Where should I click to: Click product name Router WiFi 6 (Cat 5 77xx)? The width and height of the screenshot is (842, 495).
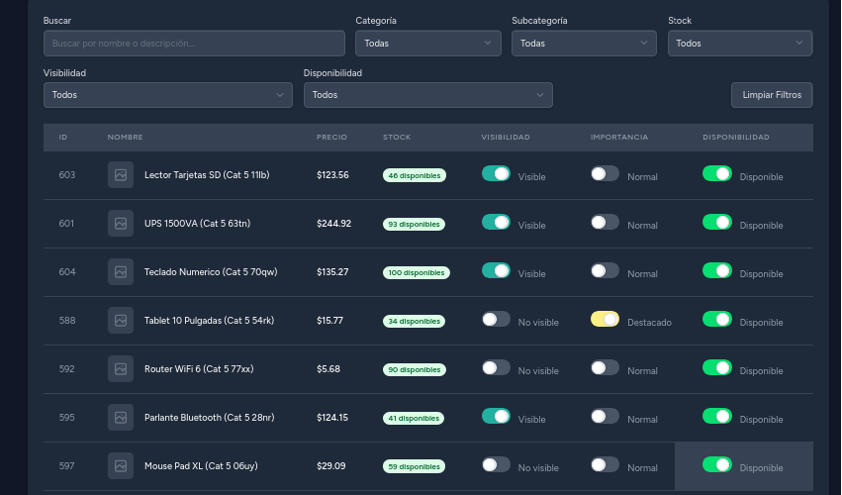point(199,368)
